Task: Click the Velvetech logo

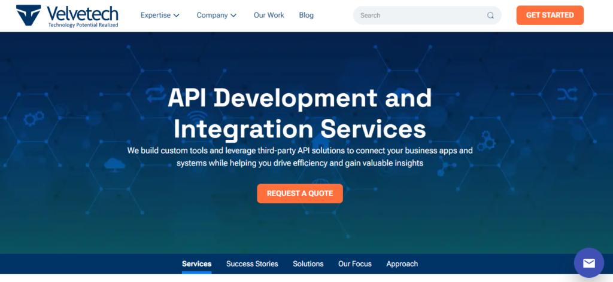Action: pos(67,16)
